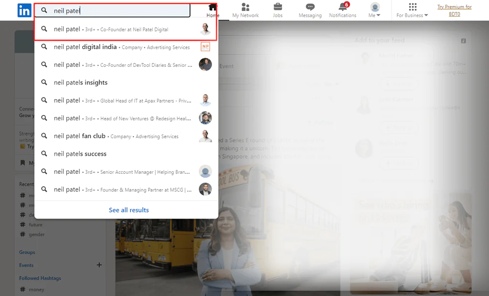Image resolution: width=489 pixels, height=296 pixels.
Task: Select the neil patels success suggestion
Action: pyautogui.click(x=126, y=154)
